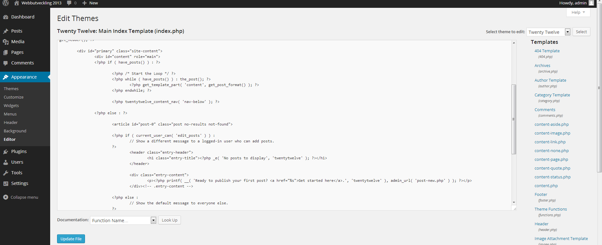Click the Select theme button
The width and height of the screenshot is (602, 245).
[x=581, y=32]
